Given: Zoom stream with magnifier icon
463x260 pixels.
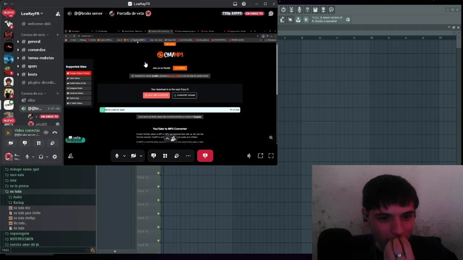Looking at the screenshot, I should pos(271,138).
